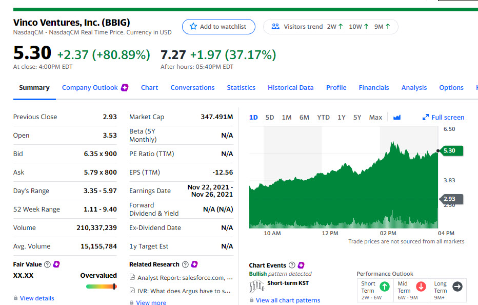Select the 1Y chart range
Image resolution: width=478 pixels, height=305 pixels.
click(x=342, y=117)
